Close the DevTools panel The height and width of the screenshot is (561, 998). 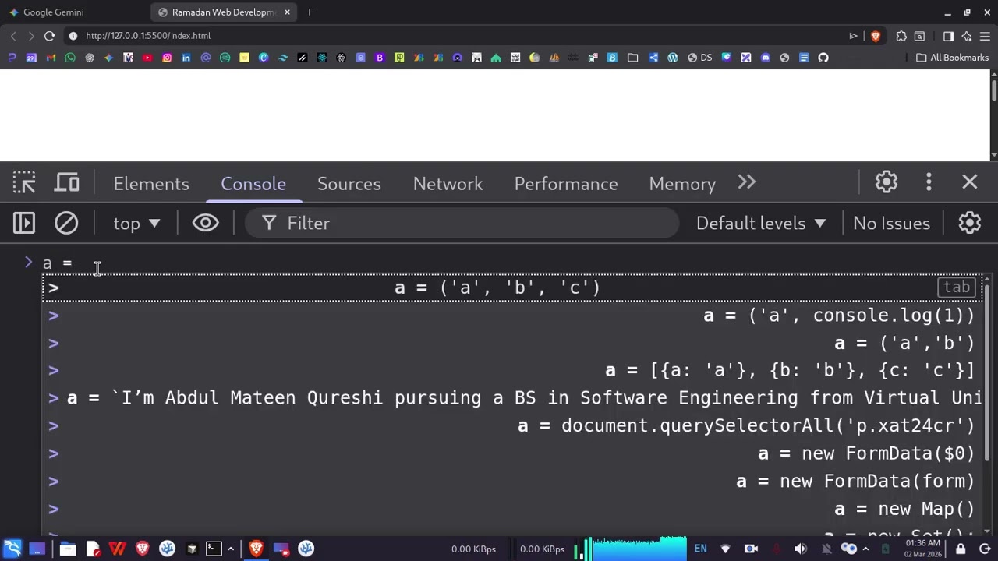970,182
